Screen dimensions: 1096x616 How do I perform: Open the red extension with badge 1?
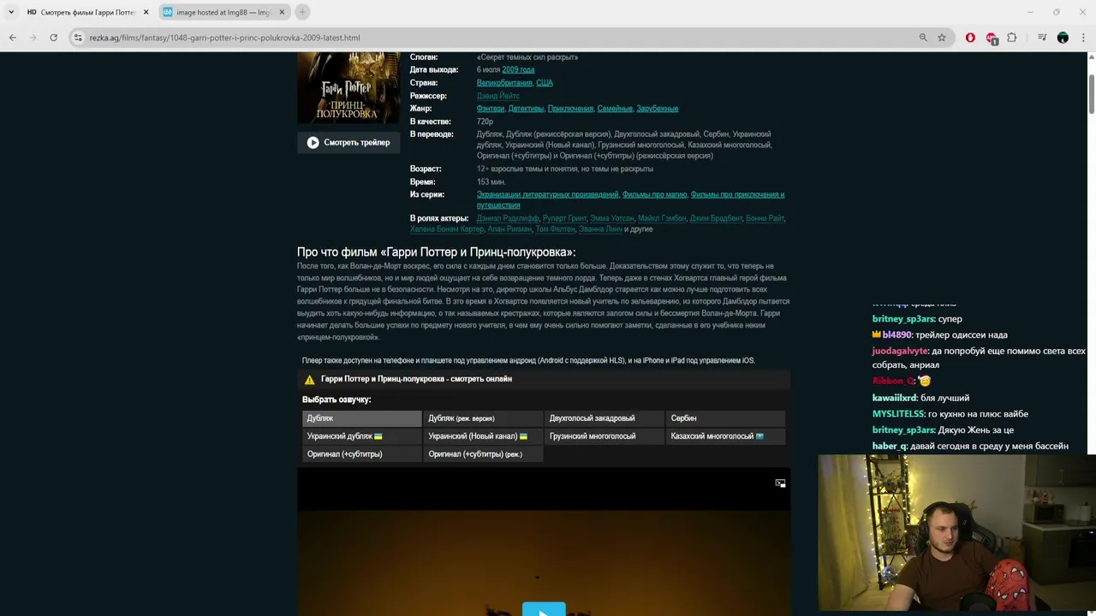(x=992, y=38)
